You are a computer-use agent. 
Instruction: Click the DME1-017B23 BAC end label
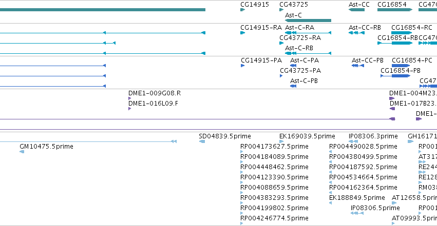click(413, 104)
